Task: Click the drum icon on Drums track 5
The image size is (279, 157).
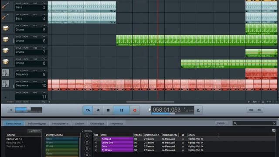Action: pyautogui.click(x=6, y=28)
